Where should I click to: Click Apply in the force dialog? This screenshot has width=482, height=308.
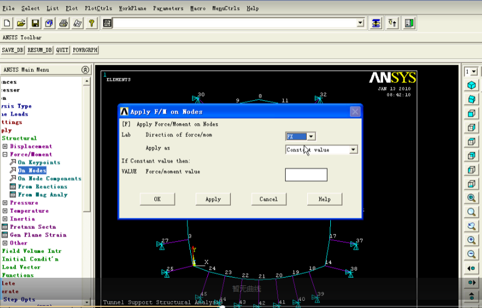[x=213, y=199]
